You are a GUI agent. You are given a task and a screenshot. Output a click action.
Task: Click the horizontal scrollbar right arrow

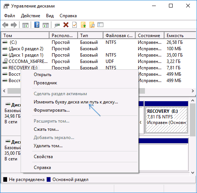coord(193,91)
